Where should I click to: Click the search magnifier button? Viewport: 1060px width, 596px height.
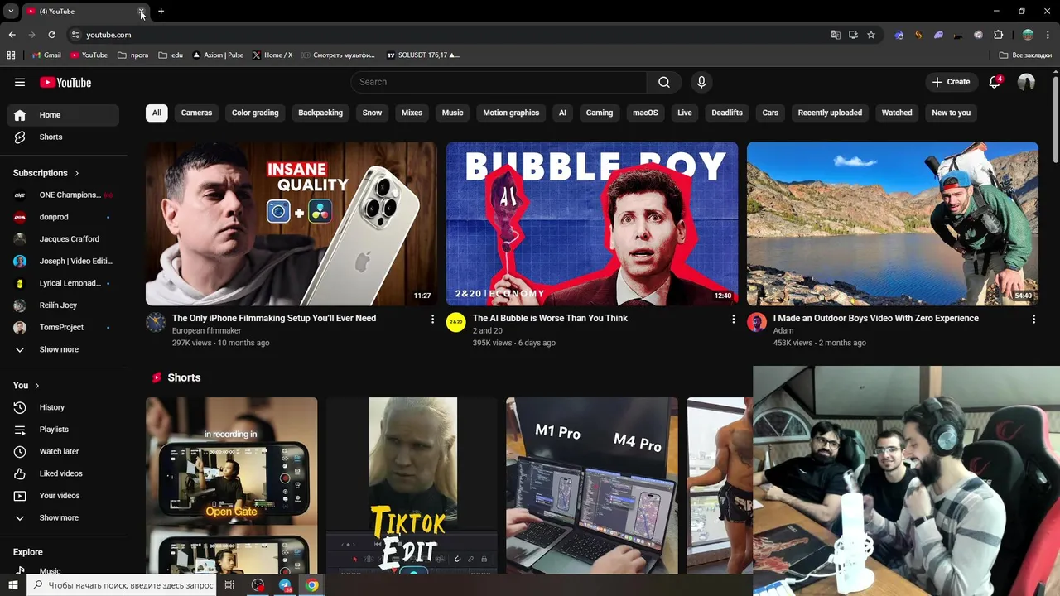664,82
